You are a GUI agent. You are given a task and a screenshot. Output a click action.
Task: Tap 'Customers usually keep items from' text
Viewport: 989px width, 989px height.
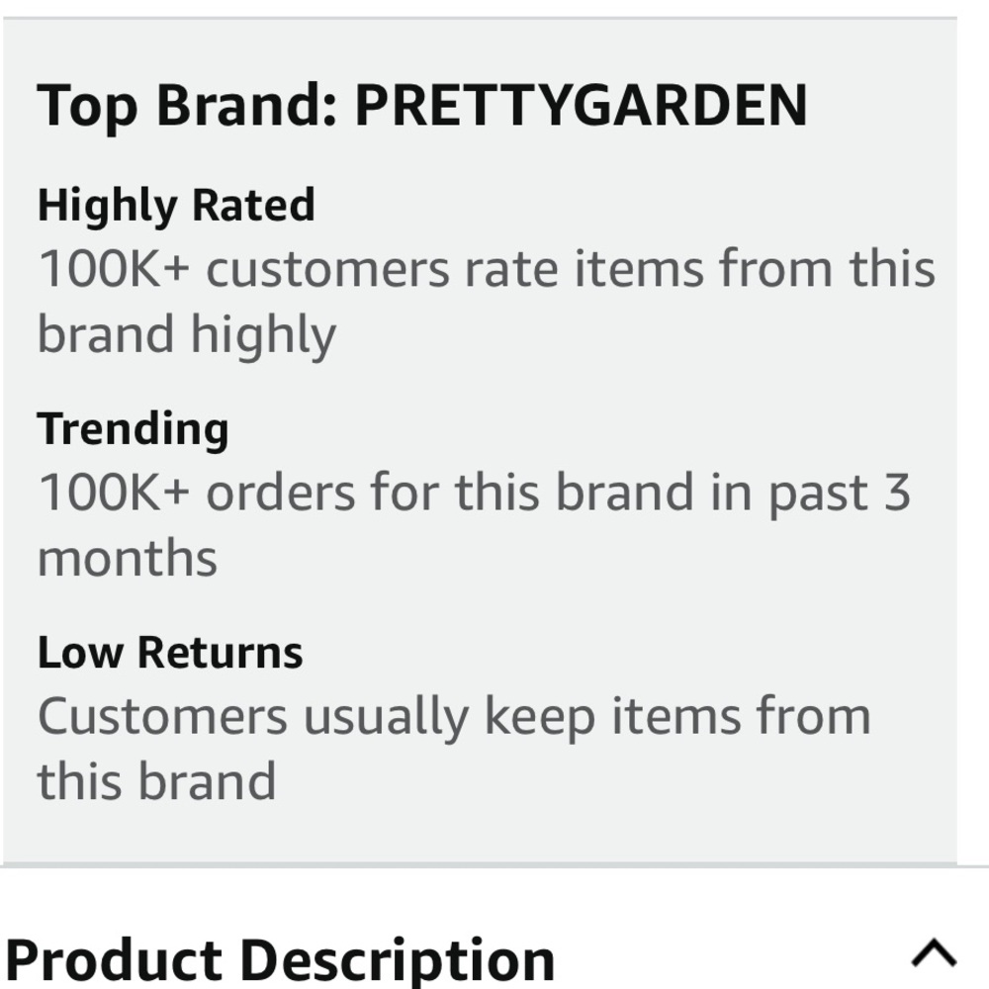[454, 718]
